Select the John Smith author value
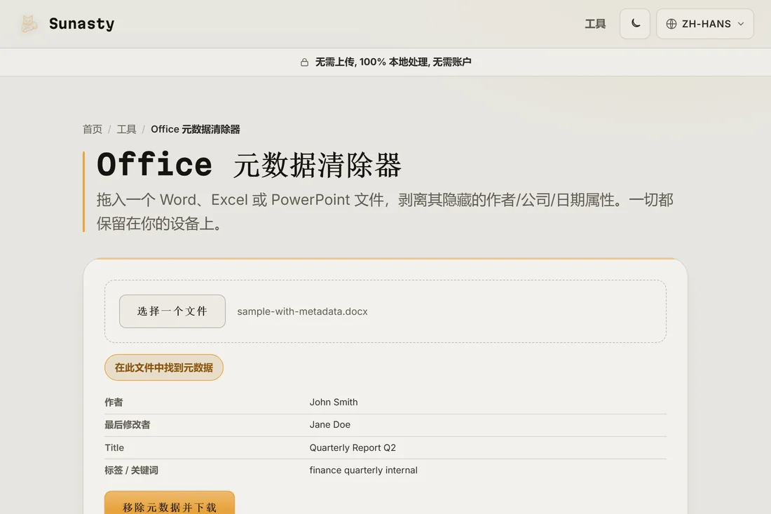 (334, 402)
